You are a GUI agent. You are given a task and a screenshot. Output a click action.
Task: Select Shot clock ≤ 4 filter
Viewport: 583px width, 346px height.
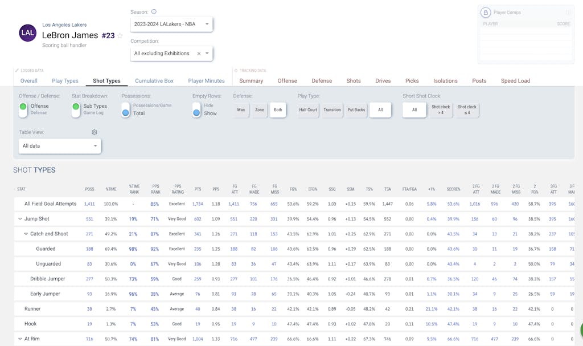pos(467,110)
